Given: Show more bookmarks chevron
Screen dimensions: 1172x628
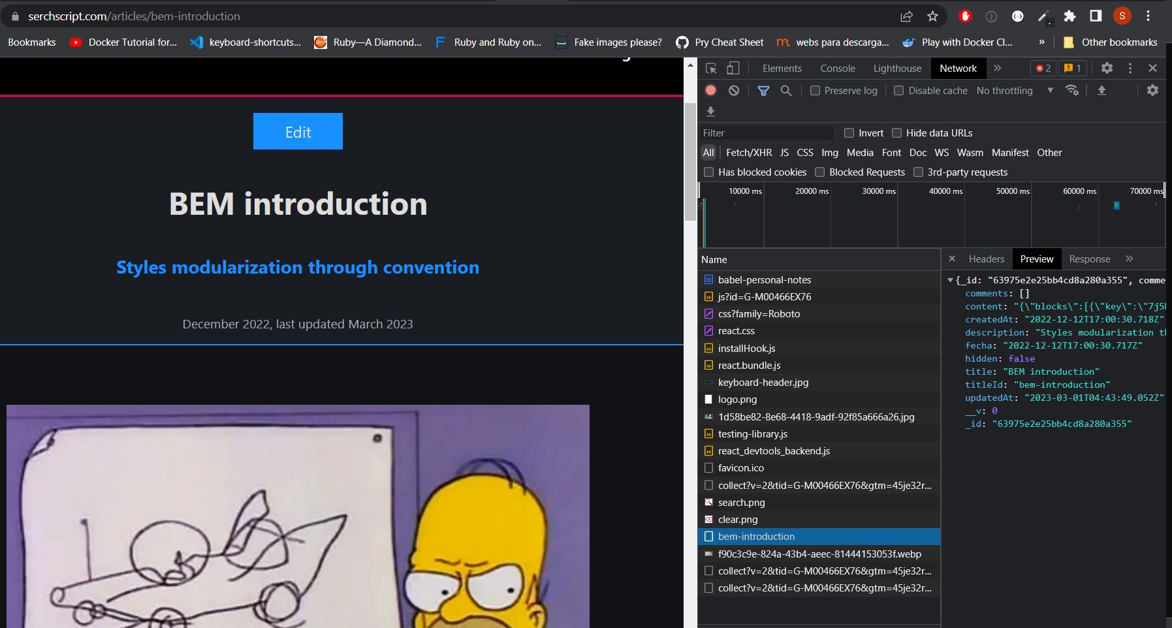Looking at the screenshot, I should click(x=1041, y=42).
